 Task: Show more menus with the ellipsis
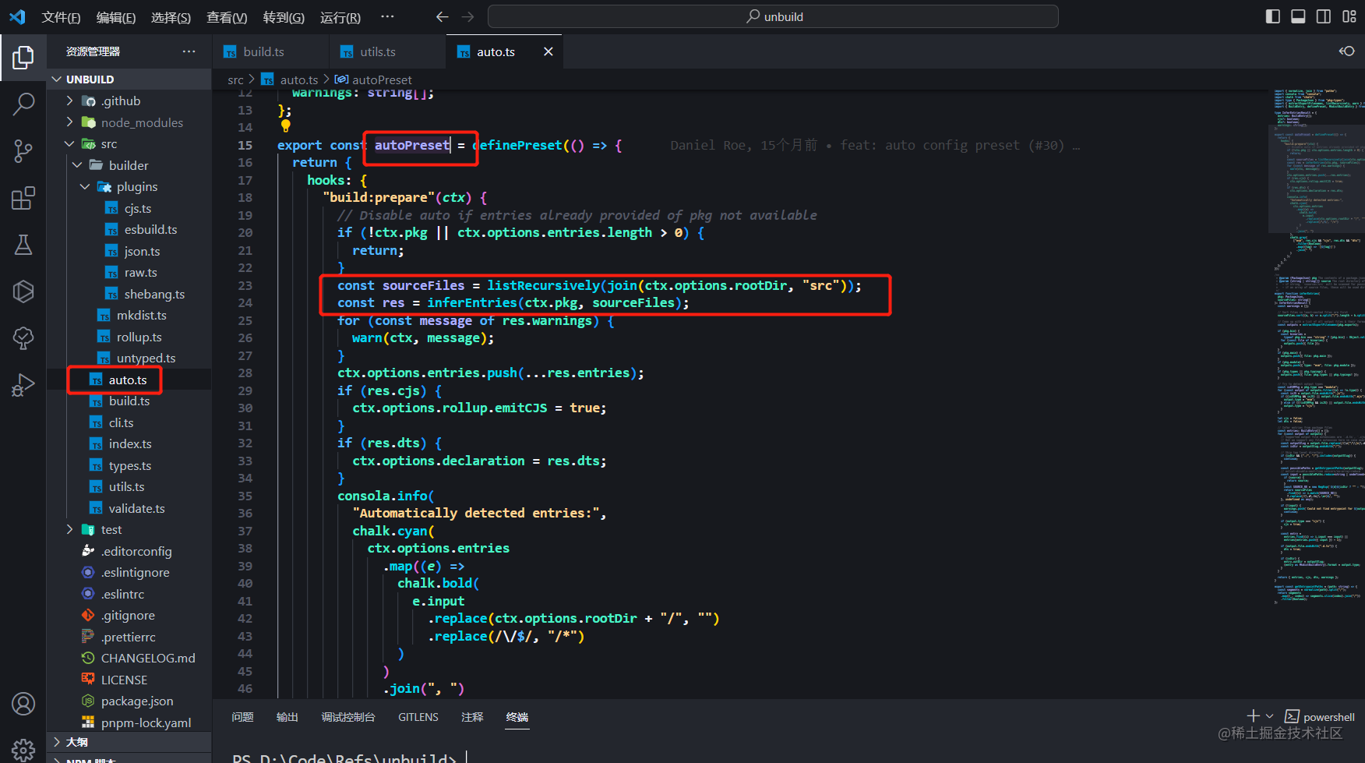387,16
